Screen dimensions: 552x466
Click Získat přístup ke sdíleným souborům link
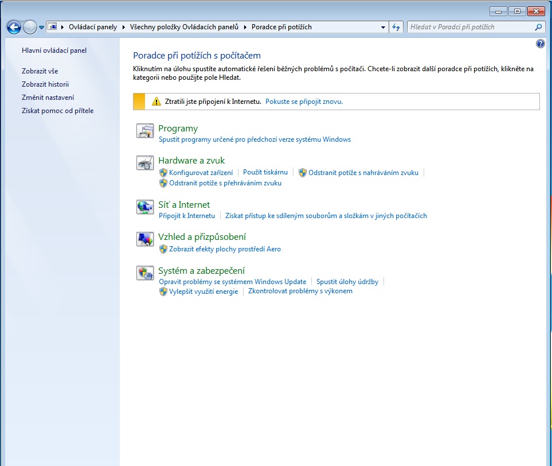click(x=326, y=216)
